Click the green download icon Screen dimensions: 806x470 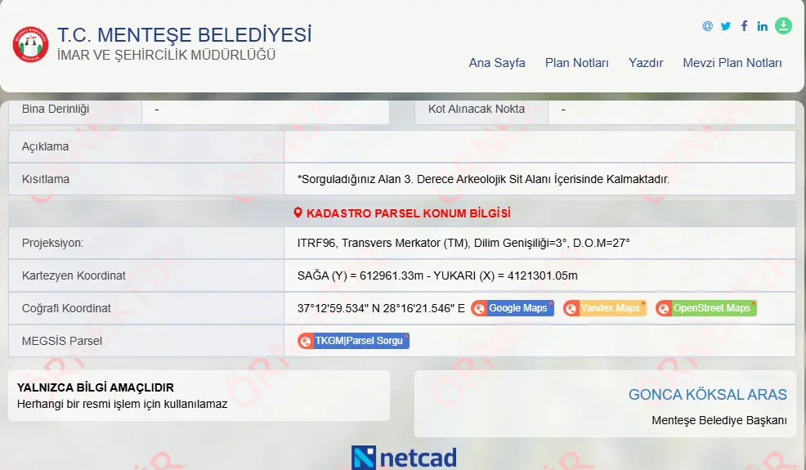pyautogui.click(x=783, y=25)
